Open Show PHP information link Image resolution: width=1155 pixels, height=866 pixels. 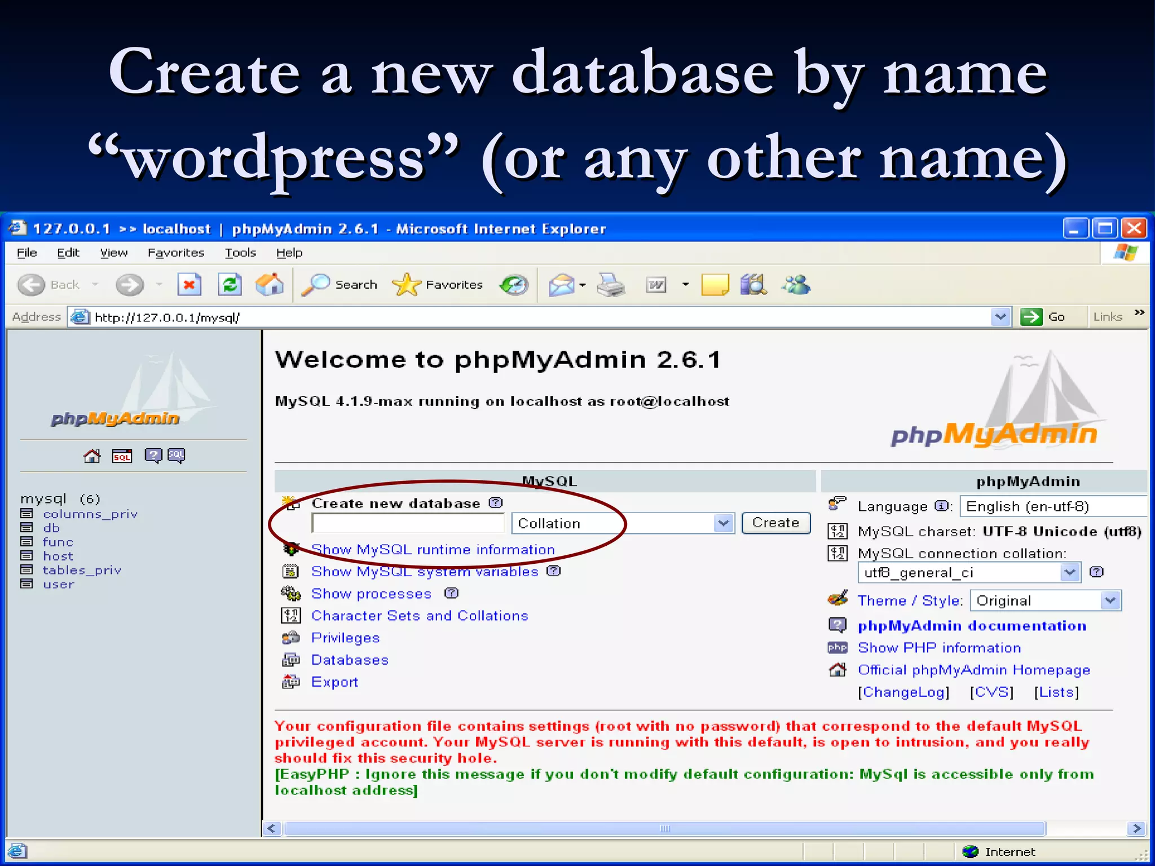click(940, 647)
